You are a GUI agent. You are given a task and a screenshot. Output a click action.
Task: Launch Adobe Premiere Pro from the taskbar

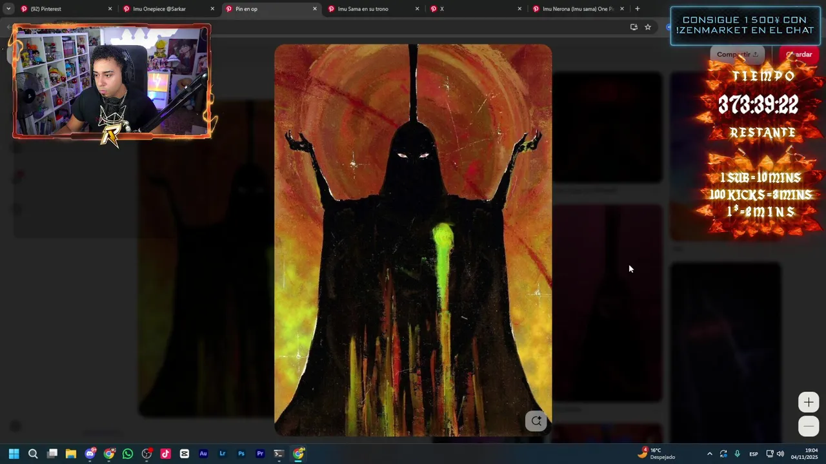pos(260,454)
